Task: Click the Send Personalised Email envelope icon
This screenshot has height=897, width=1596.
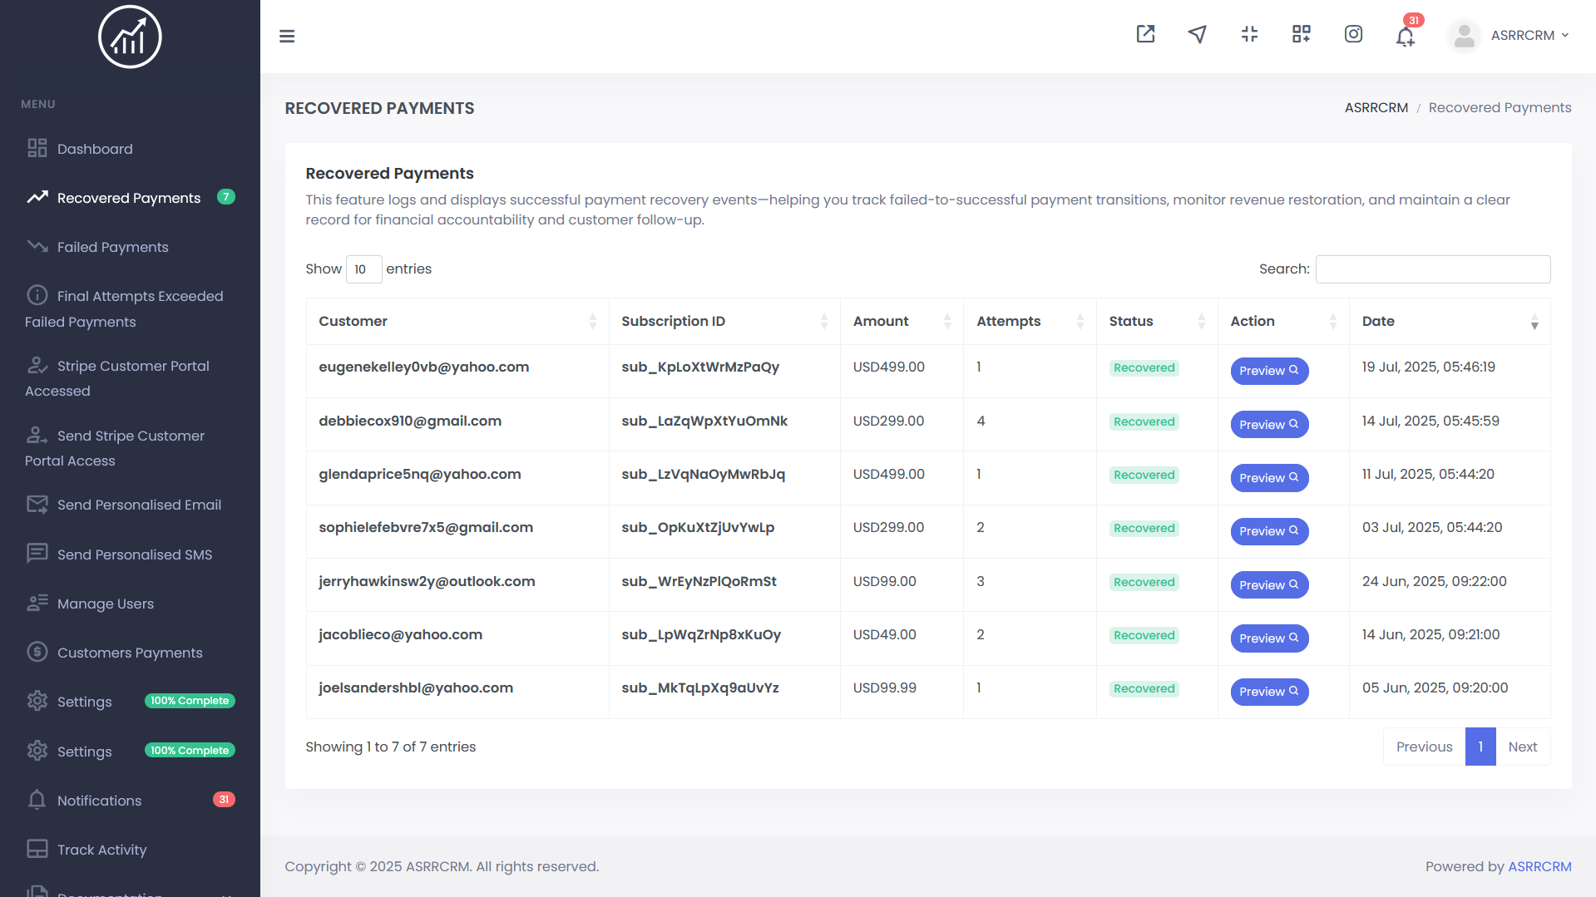Action: click(x=37, y=504)
